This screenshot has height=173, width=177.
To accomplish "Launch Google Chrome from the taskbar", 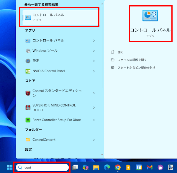I will (117, 167).
